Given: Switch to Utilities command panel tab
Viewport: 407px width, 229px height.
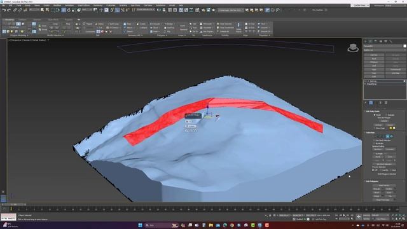Looking at the screenshot, I should tap(390, 41).
